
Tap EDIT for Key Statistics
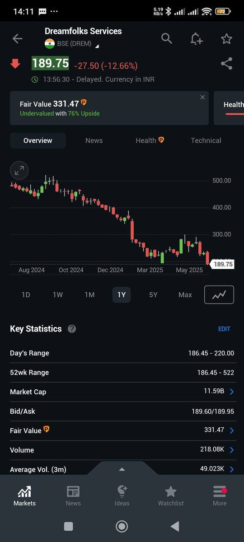pos(224,329)
